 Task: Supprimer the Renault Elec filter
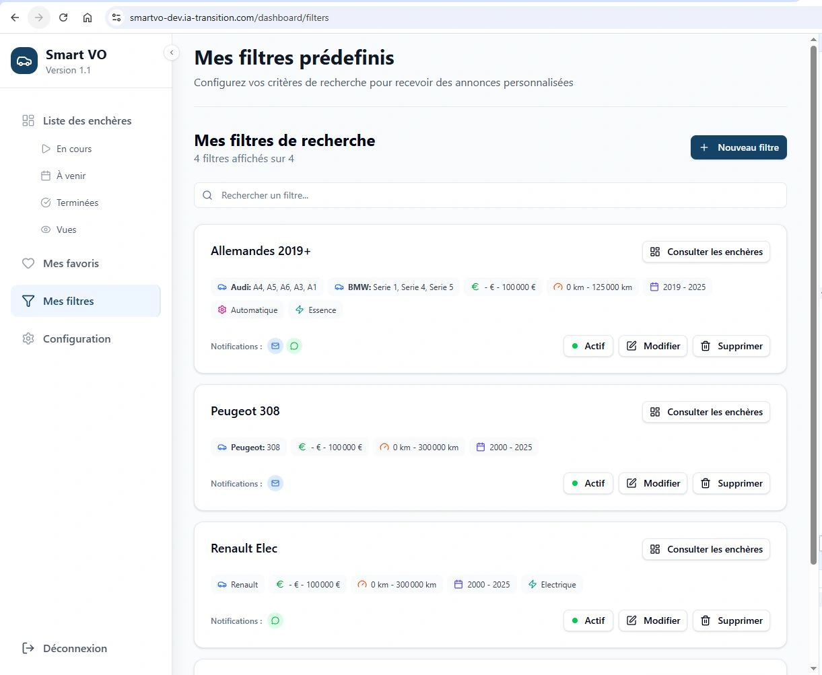click(731, 620)
